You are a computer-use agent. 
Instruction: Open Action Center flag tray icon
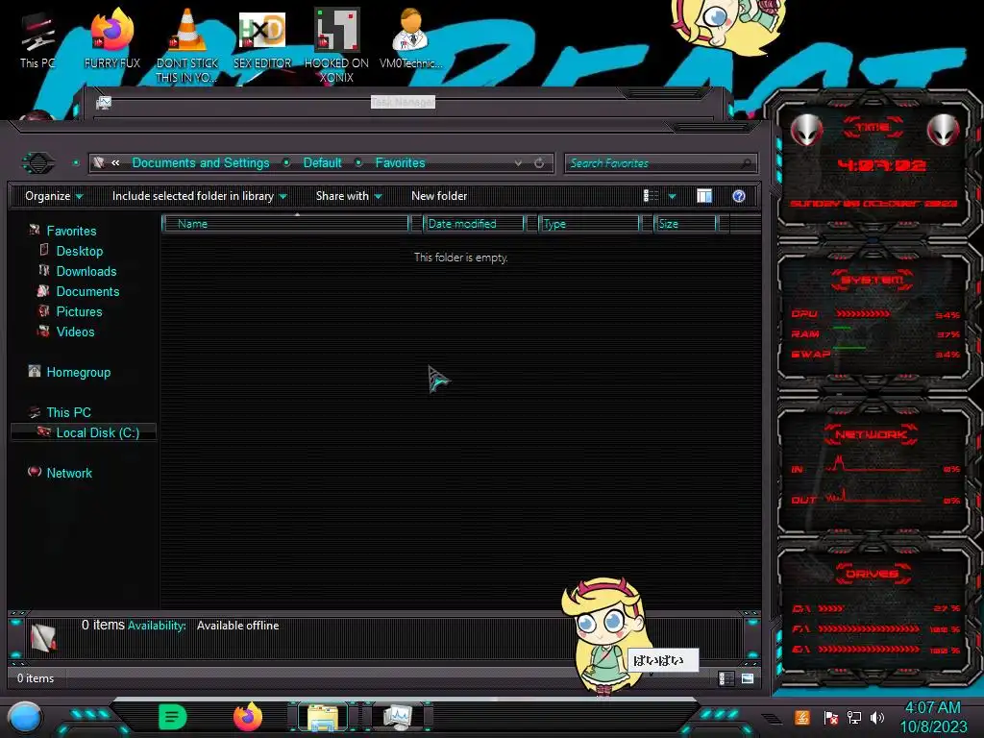pyautogui.click(x=831, y=717)
